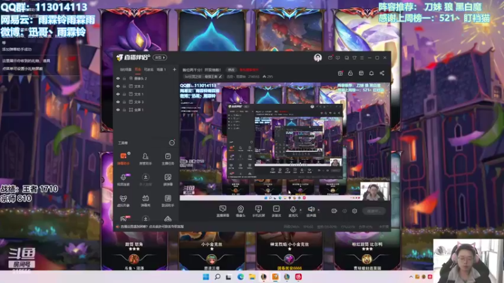Open the 主播任务 streamer tasks tool
The image size is (504, 283).
[168, 159]
